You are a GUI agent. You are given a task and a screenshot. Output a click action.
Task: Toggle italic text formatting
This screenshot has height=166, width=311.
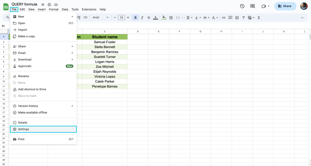pos(142,18)
